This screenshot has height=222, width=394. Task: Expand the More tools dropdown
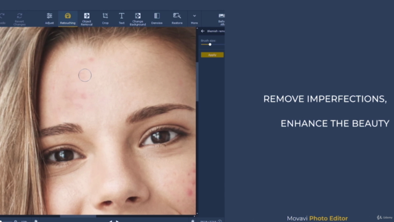click(195, 18)
